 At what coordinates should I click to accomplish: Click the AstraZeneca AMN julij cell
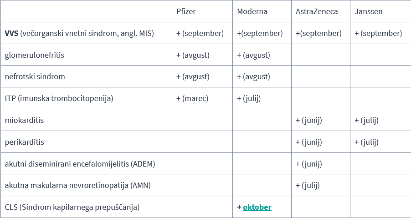click(x=307, y=185)
